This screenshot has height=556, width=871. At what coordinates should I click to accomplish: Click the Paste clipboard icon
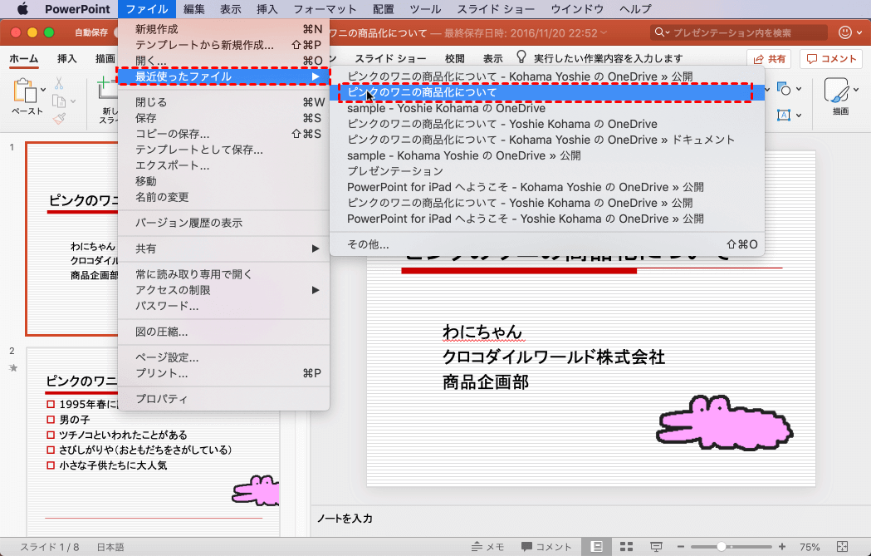point(26,91)
